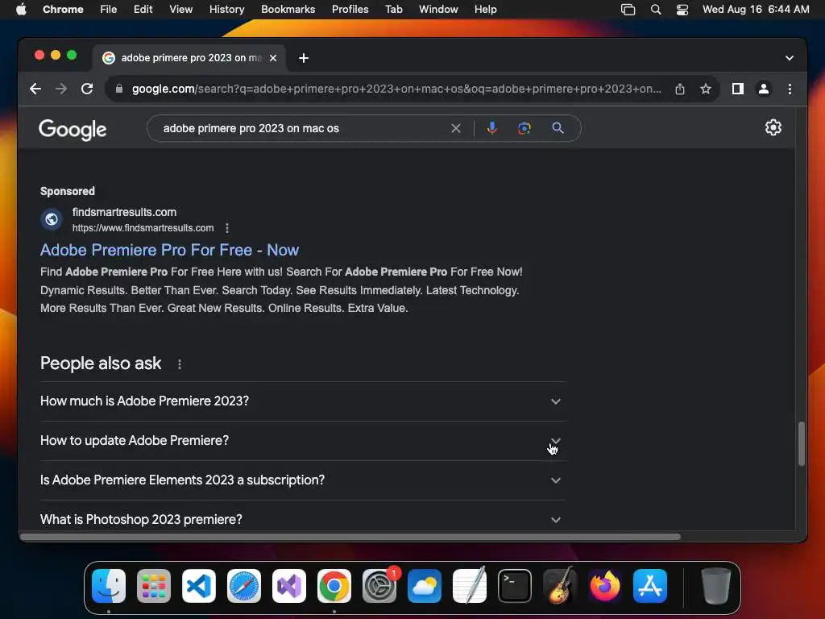The width and height of the screenshot is (825, 619).
Task: Start voice search with microphone icon
Action: (491, 128)
